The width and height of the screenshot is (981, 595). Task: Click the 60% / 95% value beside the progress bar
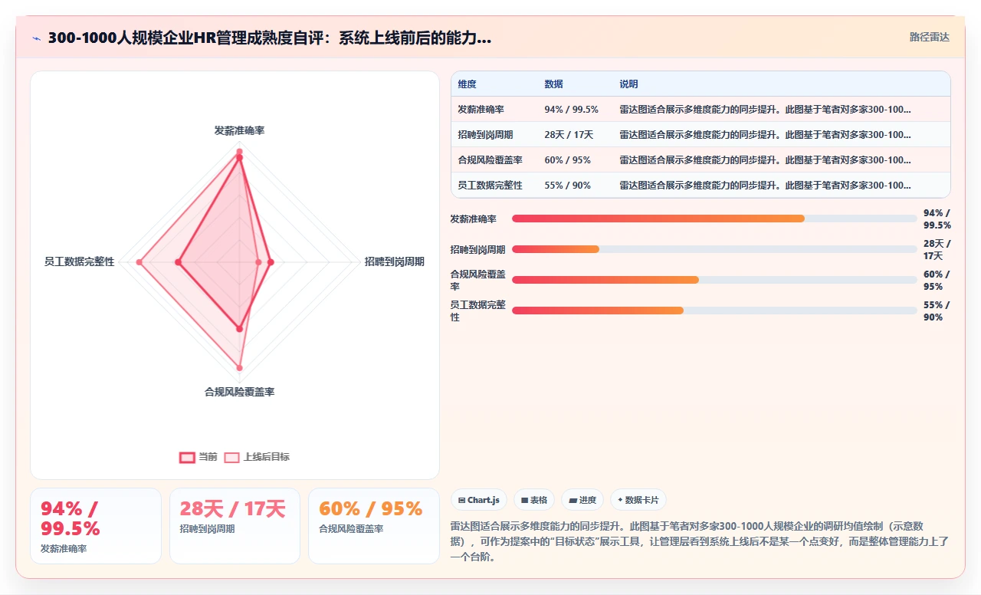point(937,280)
